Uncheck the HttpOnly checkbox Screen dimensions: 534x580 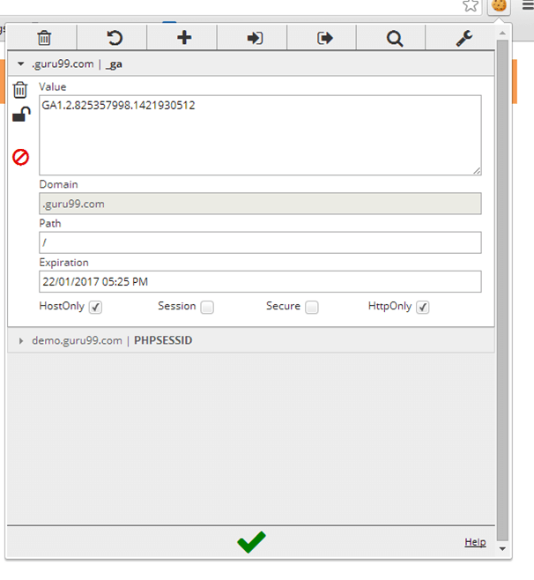423,308
